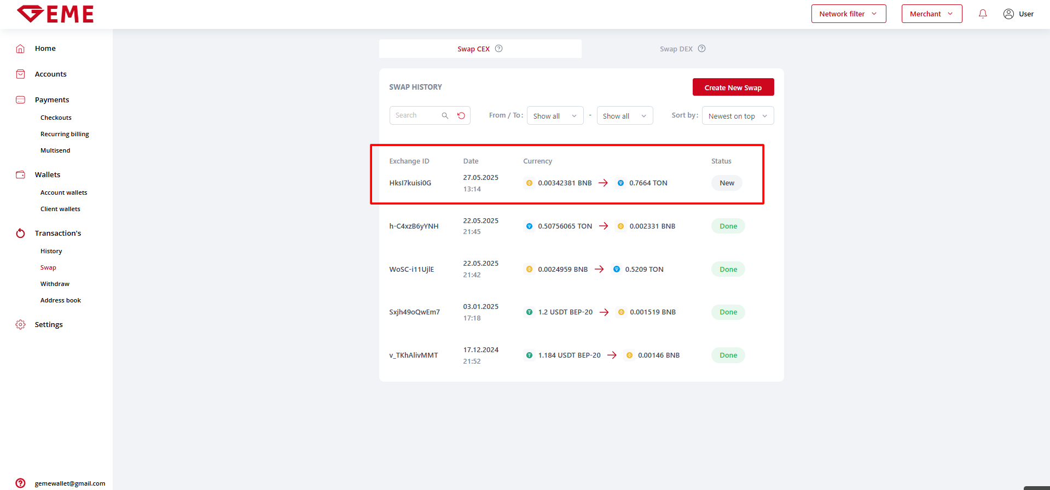The width and height of the screenshot is (1050, 490).
Task: Click the Swap CEX help question icon
Action: coord(498,49)
